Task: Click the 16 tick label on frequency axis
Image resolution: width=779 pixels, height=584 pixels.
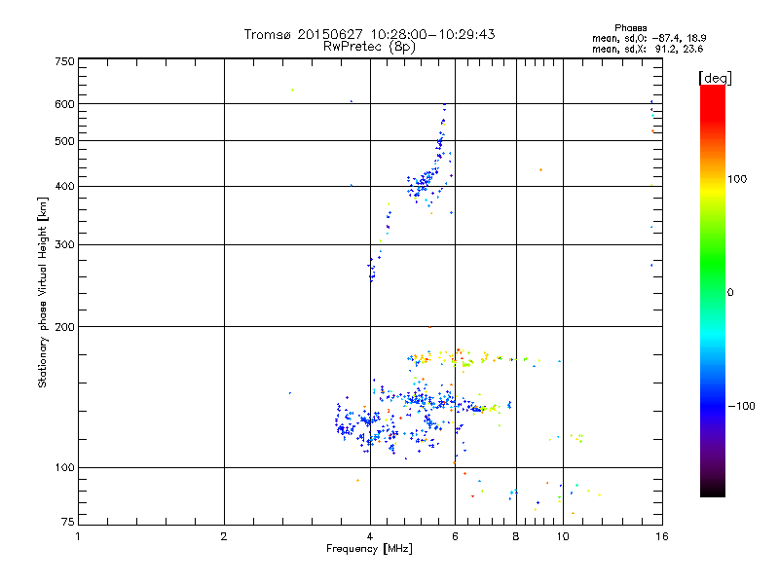Action: (660, 536)
